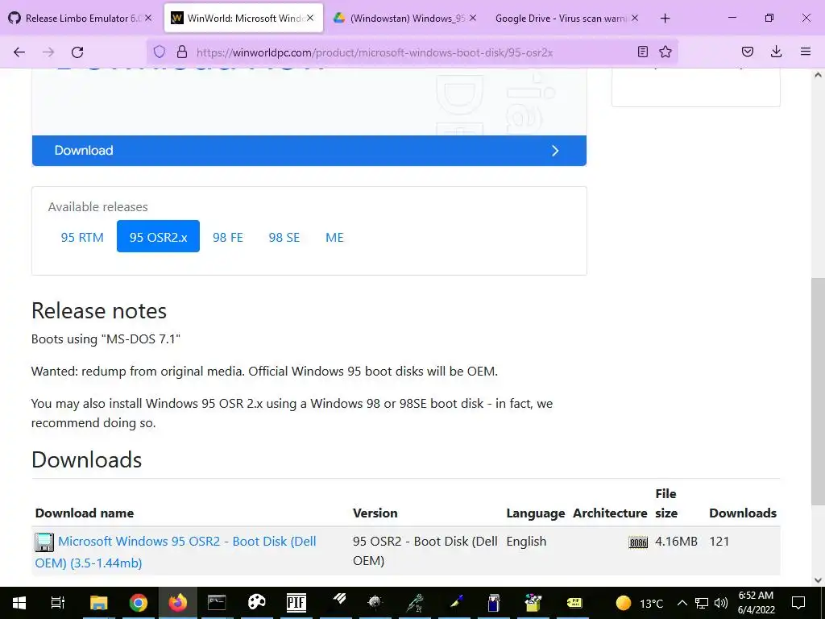Click the address bar URL field

click(410, 52)
